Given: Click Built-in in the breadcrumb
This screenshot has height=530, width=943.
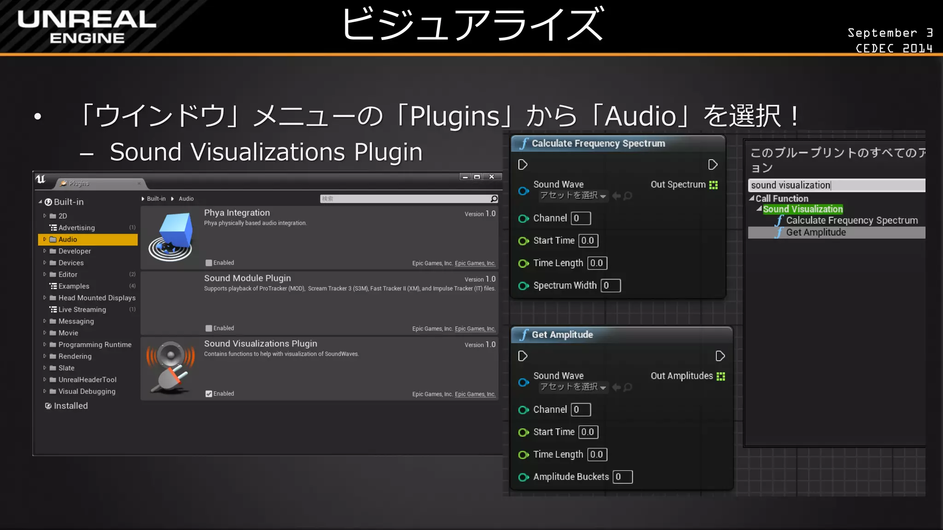Looking at the screenshot, I should (x=156, y=199).
